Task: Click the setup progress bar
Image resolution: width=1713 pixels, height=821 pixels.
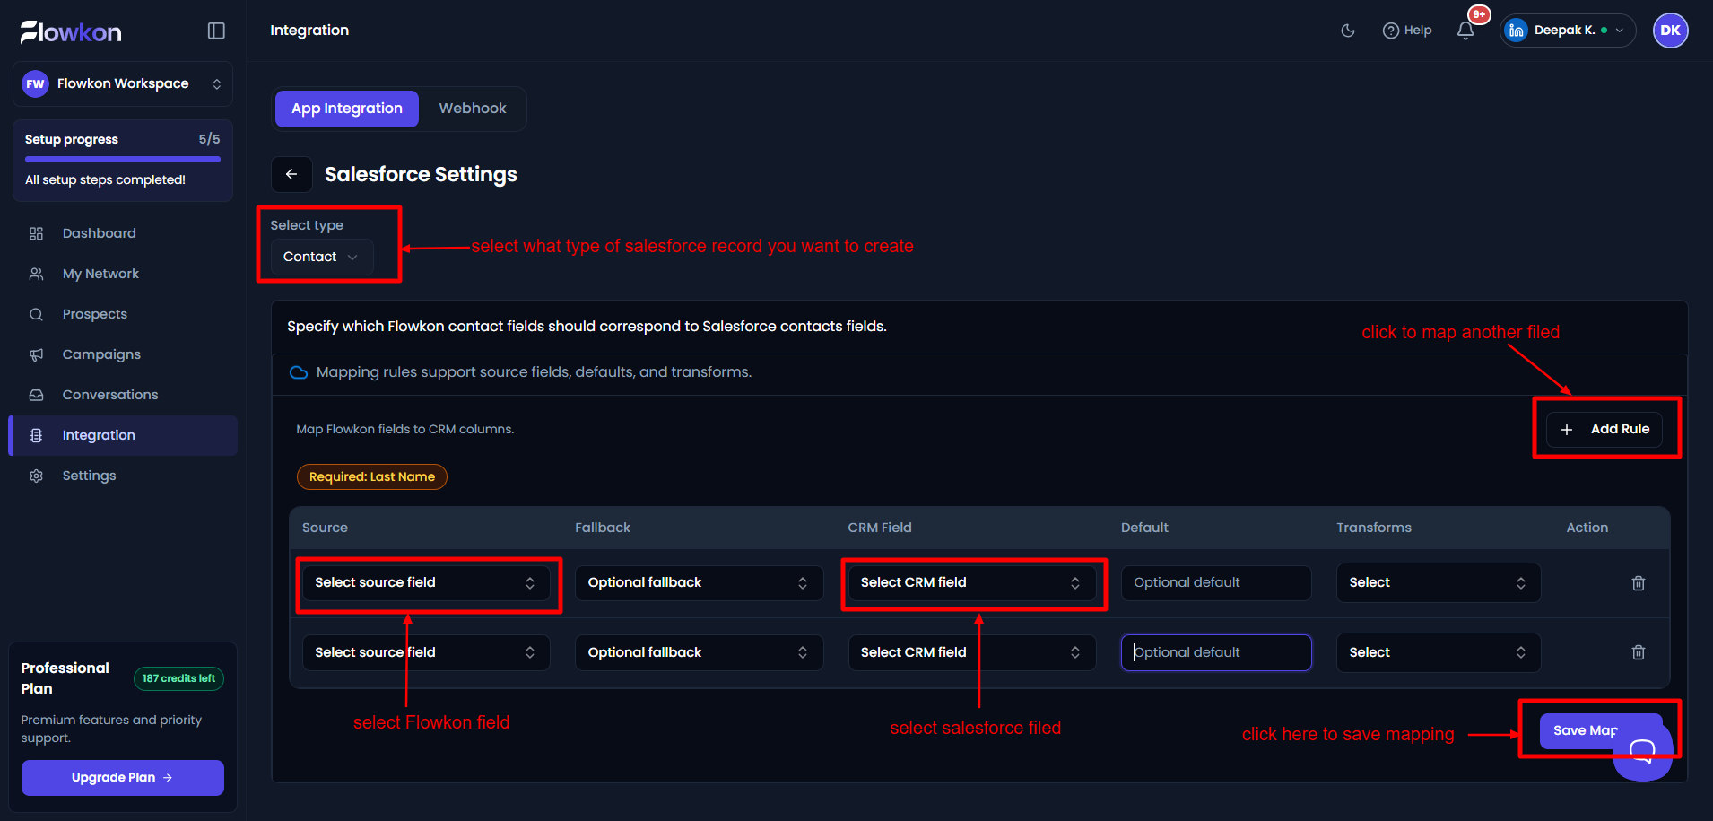Action: 123,160
